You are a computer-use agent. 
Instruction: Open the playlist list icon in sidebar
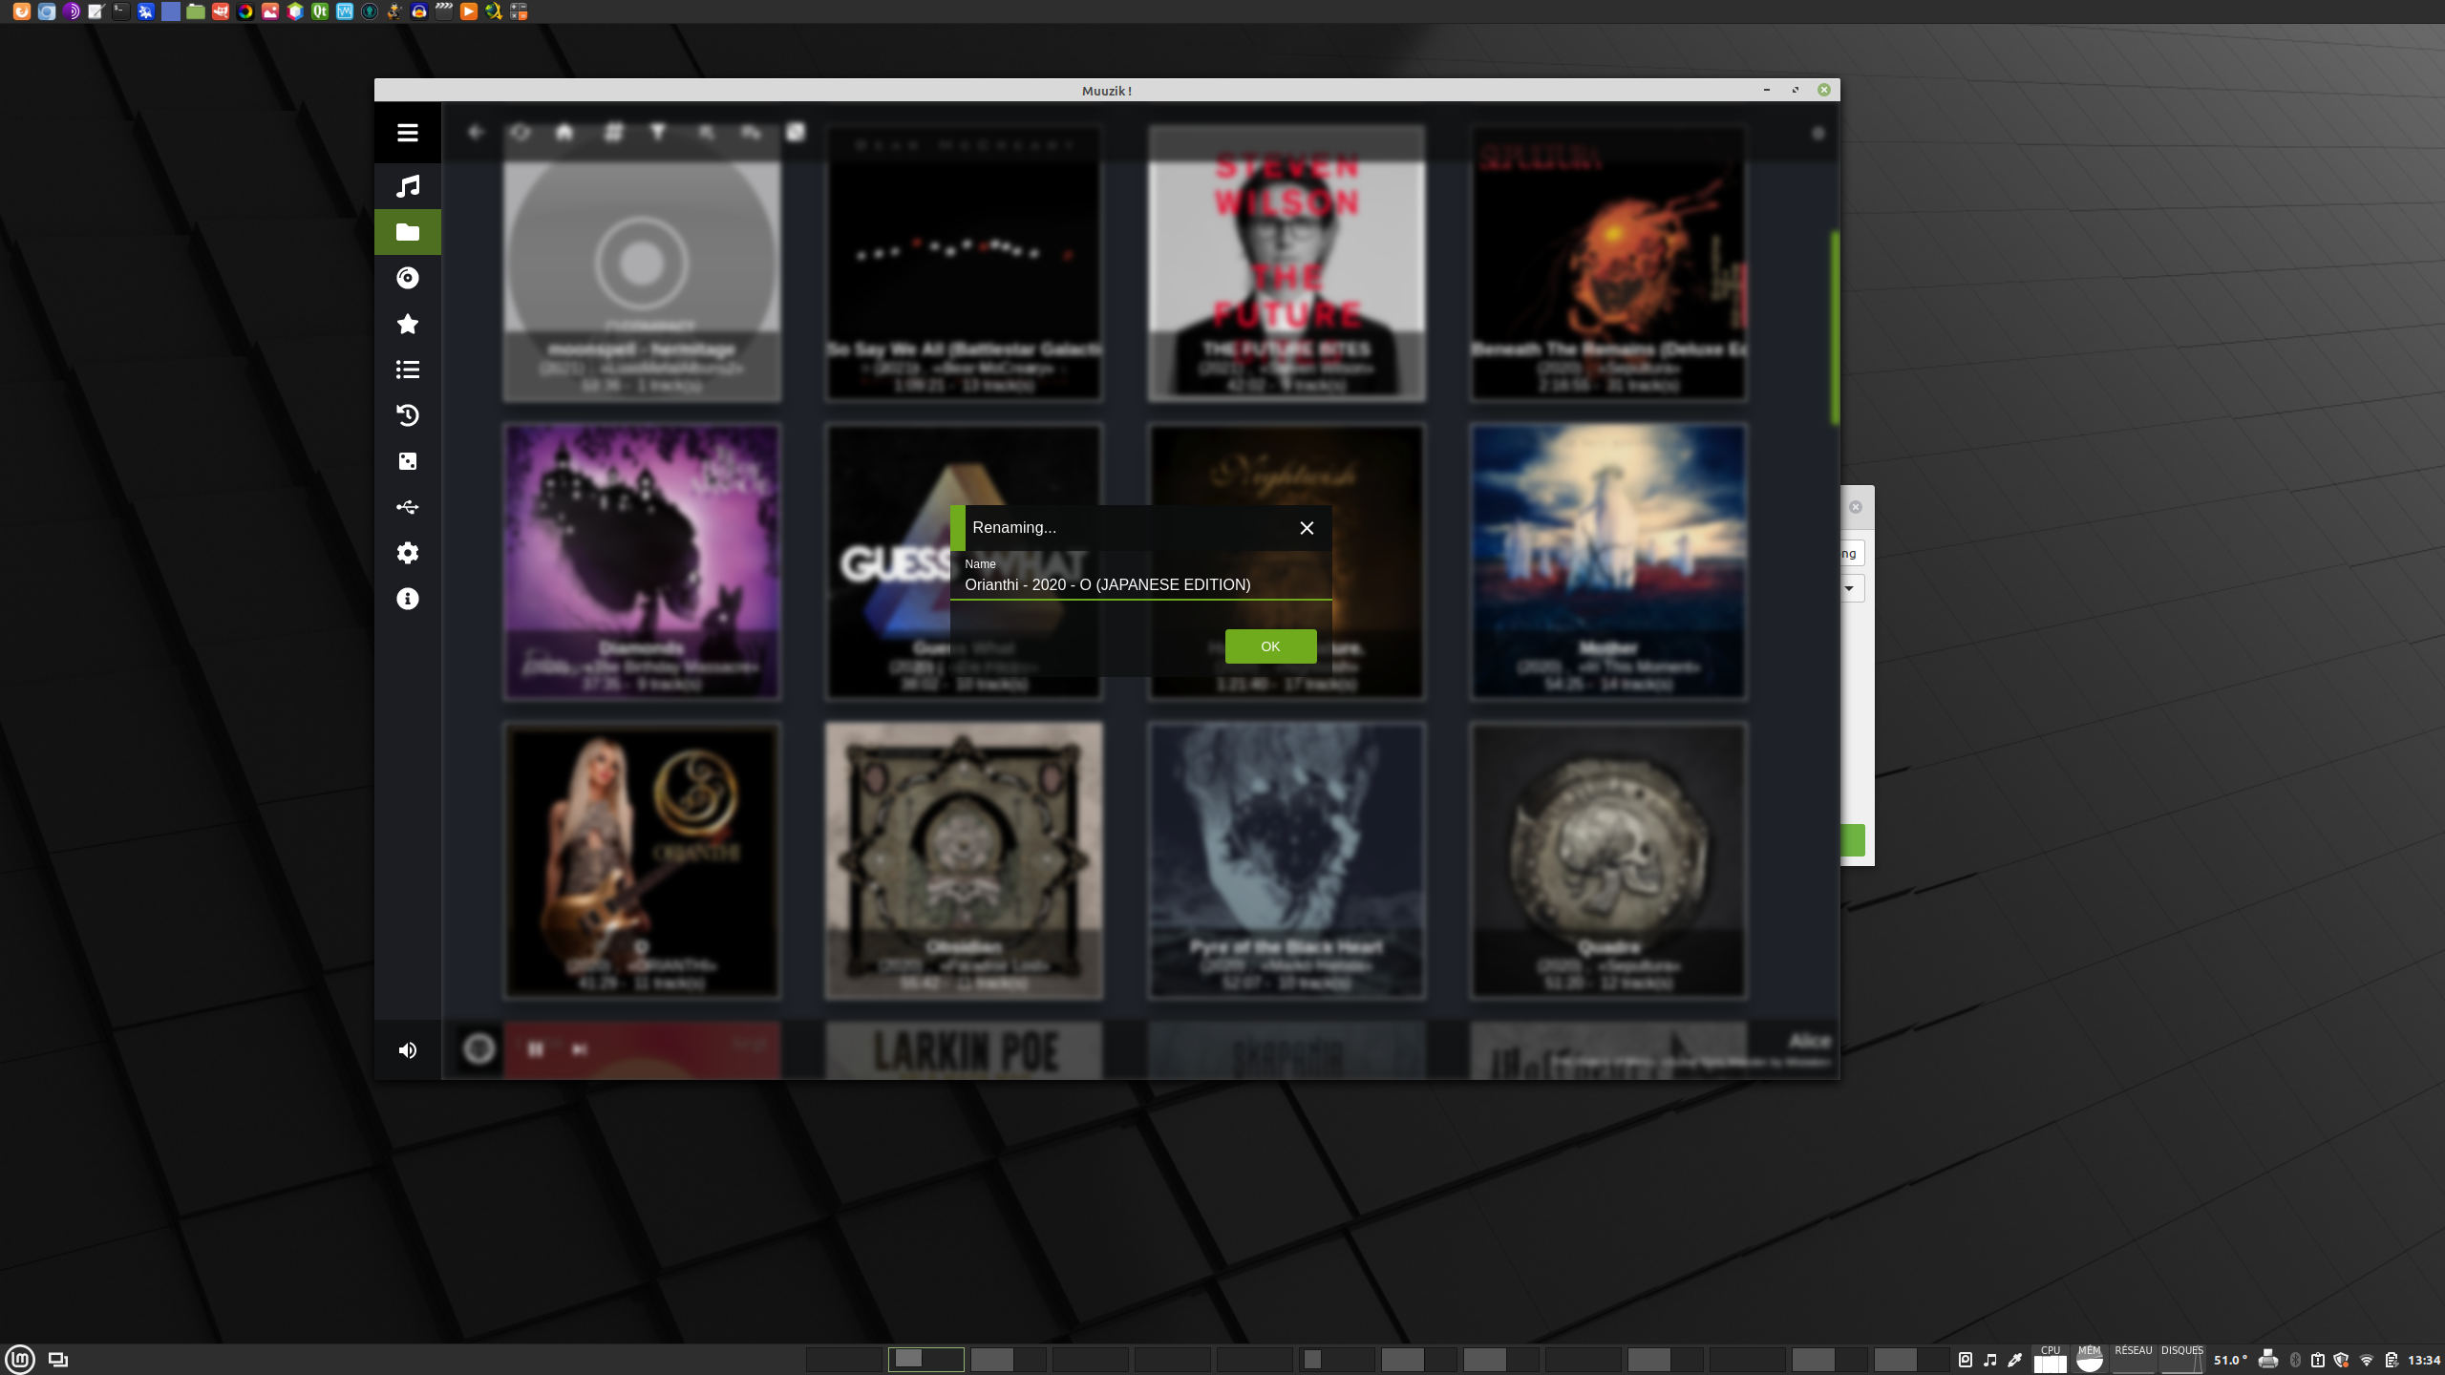click(x=408, y=370)
